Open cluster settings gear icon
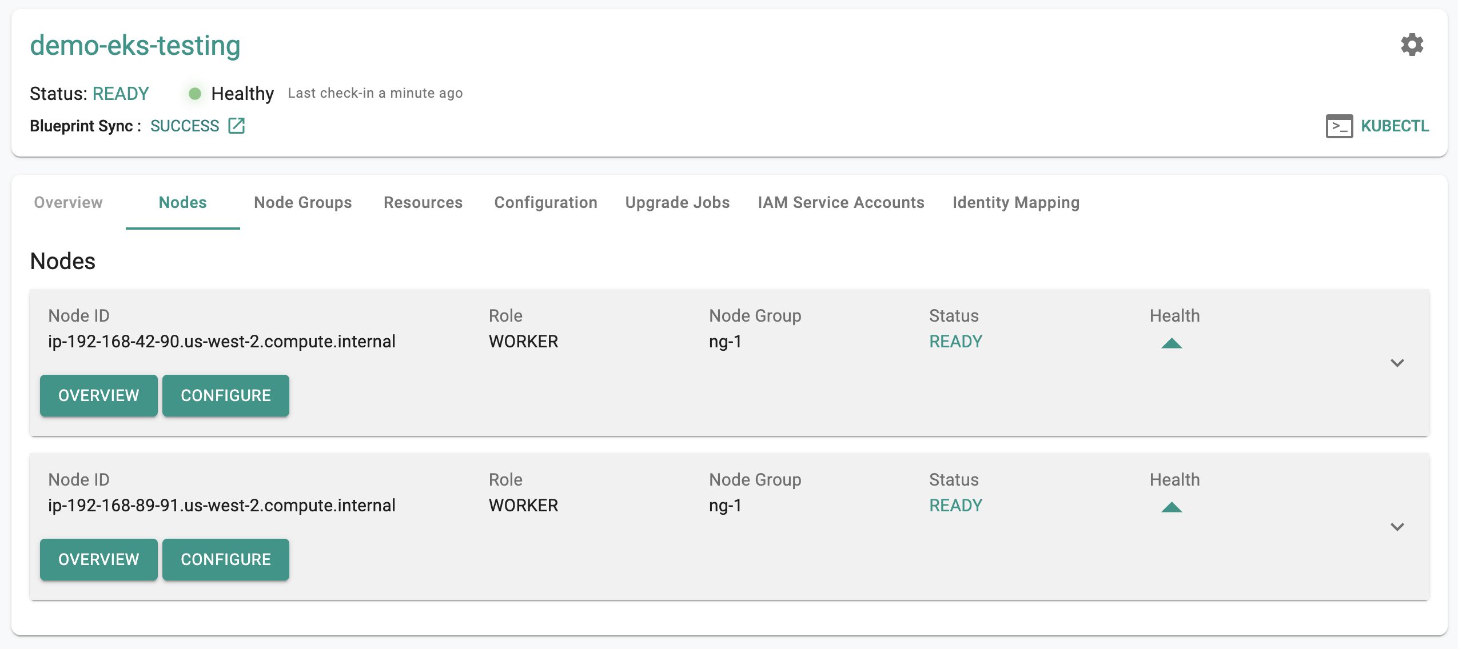Viewport: 1458px width, 649px height. point(1412,45)
